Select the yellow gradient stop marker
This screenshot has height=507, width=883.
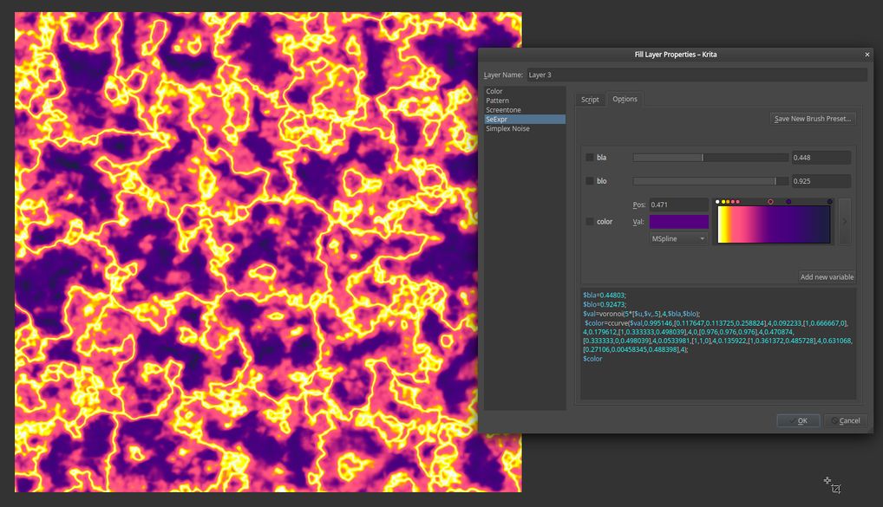(723, 202)
